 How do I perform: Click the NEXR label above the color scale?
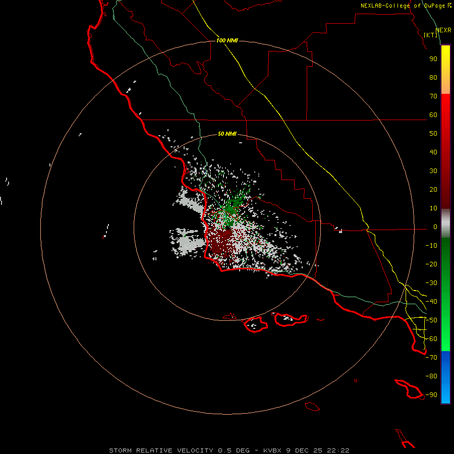click(x=443, y=30)
